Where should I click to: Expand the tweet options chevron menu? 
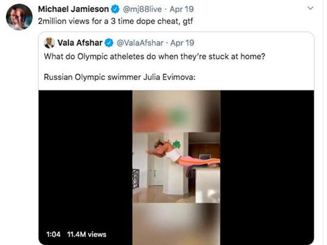coord(311,8)
